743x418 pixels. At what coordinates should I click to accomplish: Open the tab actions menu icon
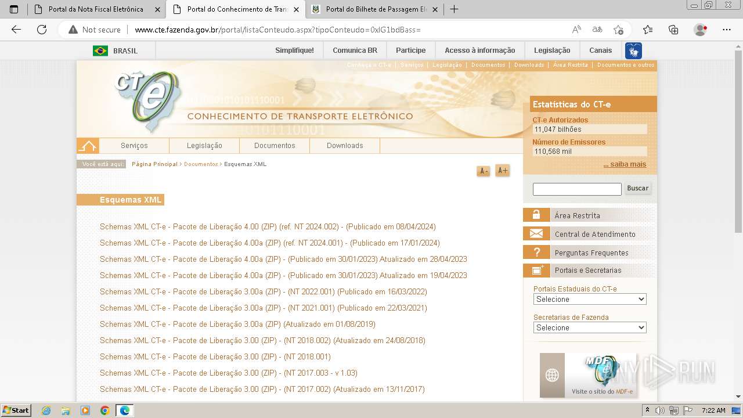(14, 9)
